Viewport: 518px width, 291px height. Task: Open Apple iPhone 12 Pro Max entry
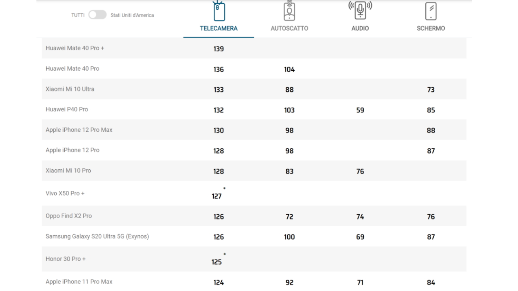[79, 130]
